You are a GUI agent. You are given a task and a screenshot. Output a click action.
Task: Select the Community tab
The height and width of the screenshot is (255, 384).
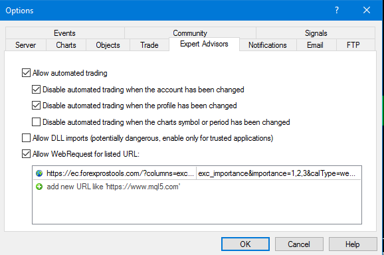190,33
